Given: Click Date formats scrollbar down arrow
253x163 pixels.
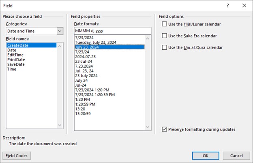Looking at the screenshot, I should [x=148, y=127].
